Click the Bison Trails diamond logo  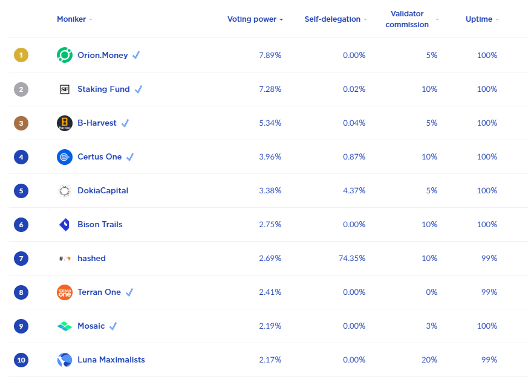[x=65, y=225]
